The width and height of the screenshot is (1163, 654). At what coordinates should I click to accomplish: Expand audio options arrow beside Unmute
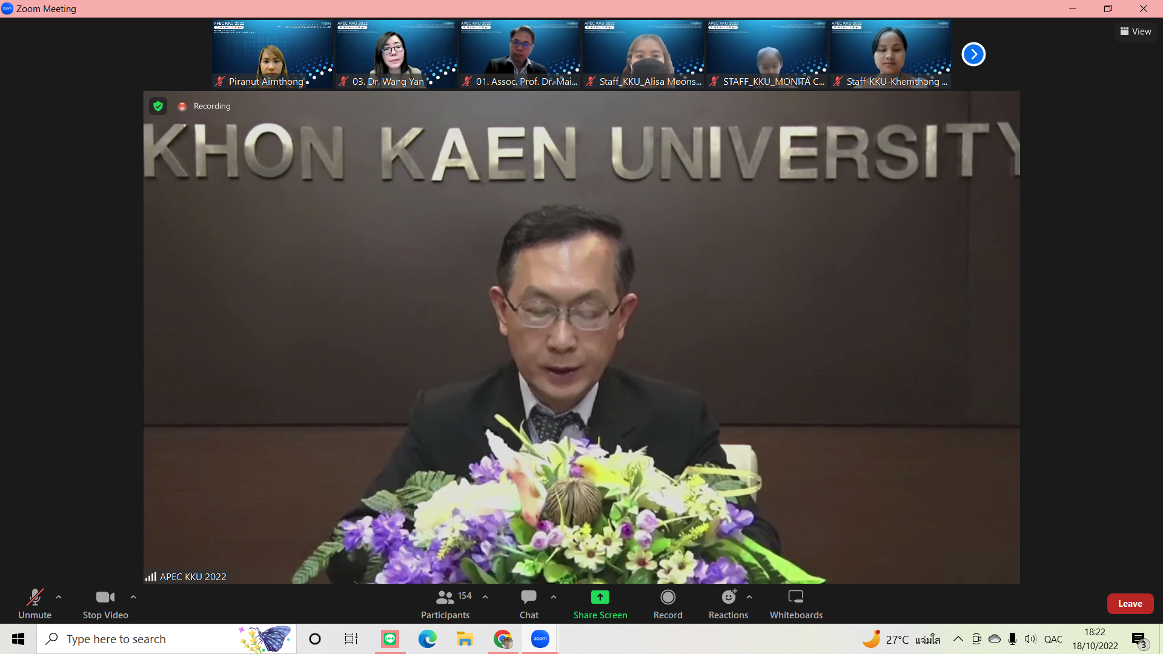[59, 597]
